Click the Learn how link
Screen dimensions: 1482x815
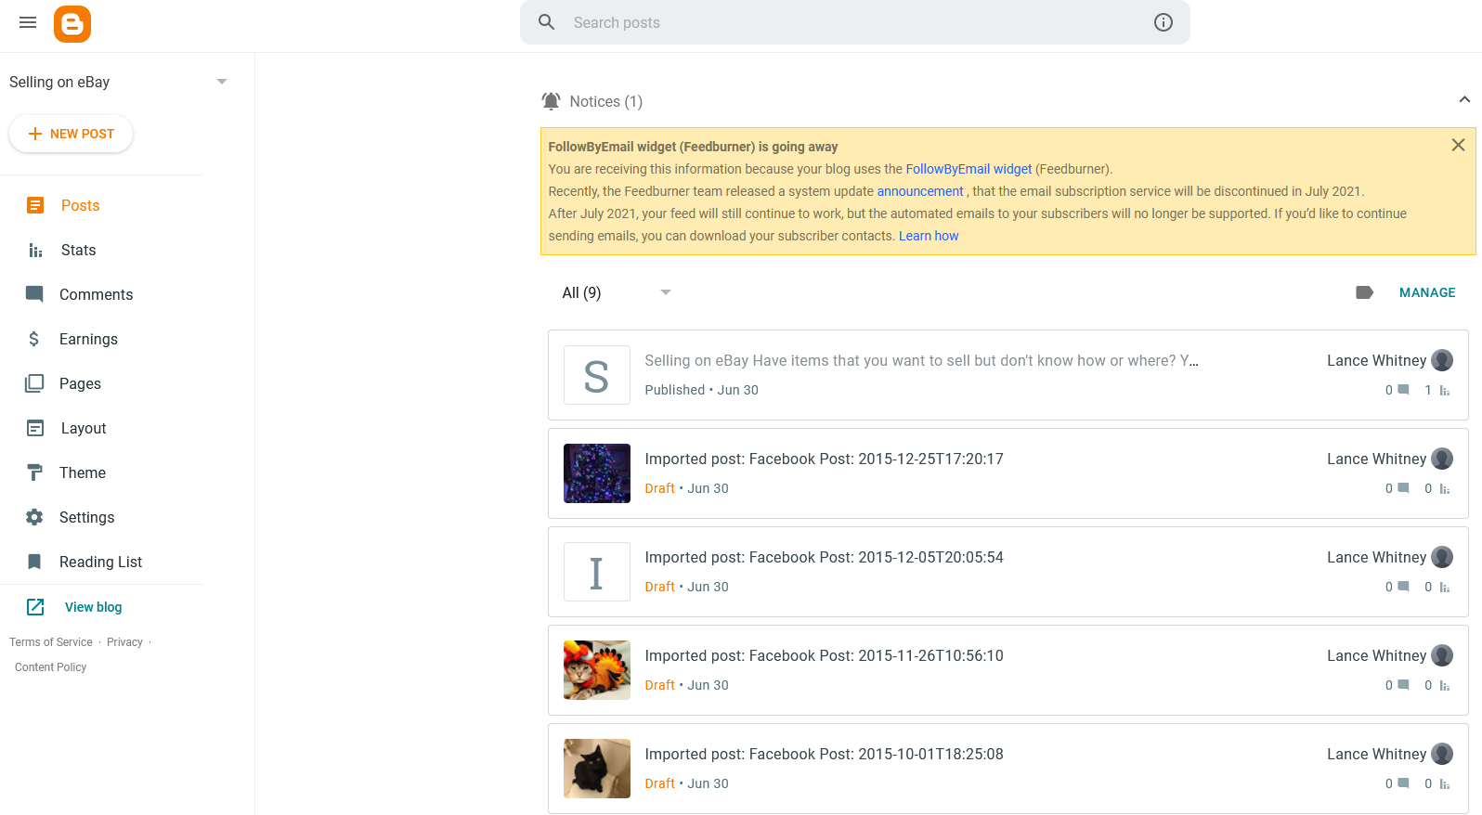(929, 236)
